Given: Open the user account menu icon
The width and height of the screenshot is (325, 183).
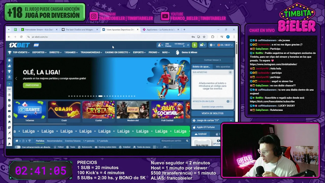Looking at the screenshot, I should click(x=160, y=45).
